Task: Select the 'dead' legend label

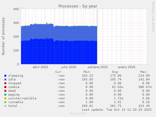Action: (x=12, y=91)
